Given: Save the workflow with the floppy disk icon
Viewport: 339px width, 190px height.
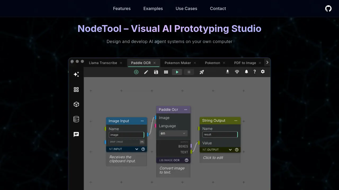Looking at the screenshot, I should pyautogui.click(x=156, y=72).
